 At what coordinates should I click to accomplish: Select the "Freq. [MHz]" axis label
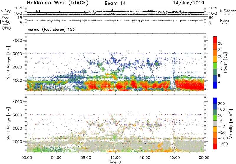(5, 20)
